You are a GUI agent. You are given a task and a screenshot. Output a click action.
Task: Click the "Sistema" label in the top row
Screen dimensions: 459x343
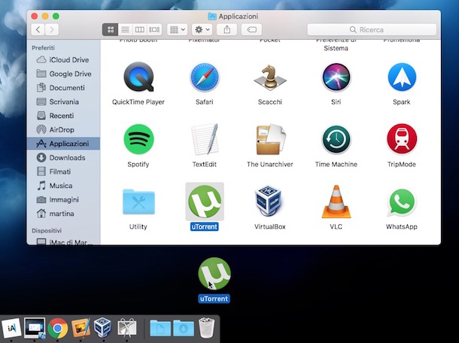pyautogui.click(x=336, y=48)
